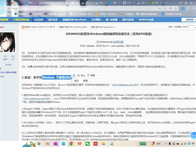Click the post icon before 发表于
This screenshot has width=196, height=147.
(x=23, y=27)
